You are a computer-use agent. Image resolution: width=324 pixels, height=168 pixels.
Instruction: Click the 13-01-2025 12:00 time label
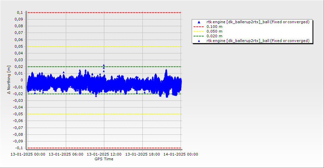point(104,154)
